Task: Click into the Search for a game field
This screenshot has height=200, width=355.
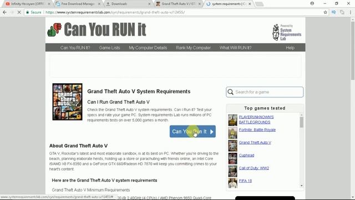Action: pyautogui.click(x=265, y=92)
